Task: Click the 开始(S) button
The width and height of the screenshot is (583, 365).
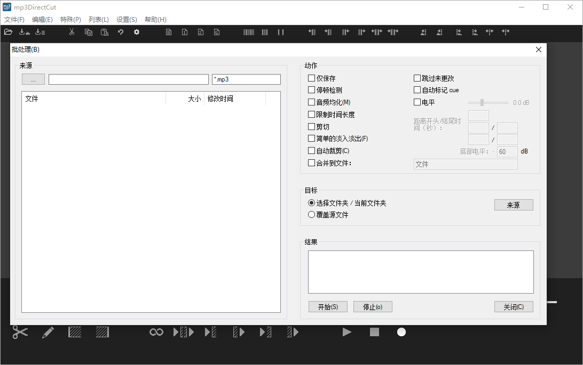Action: pos(328,306)
